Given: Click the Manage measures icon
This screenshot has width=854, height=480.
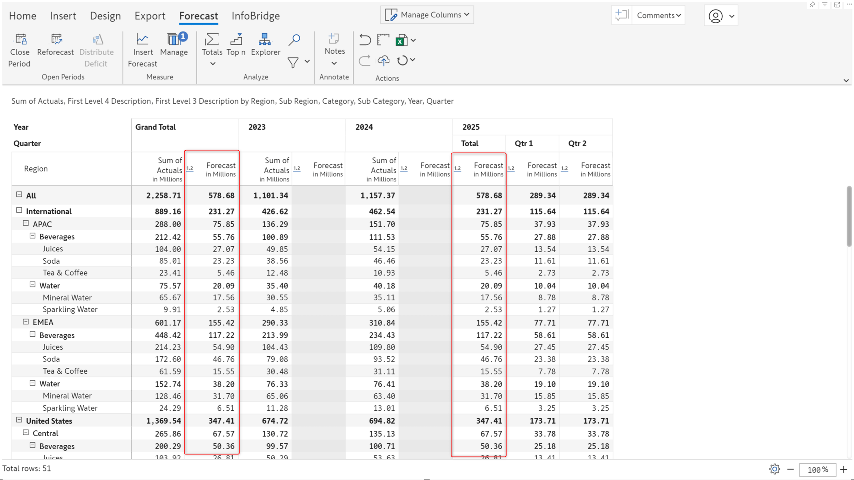Looking at the screenshot, I should click(x=174, y=39).
